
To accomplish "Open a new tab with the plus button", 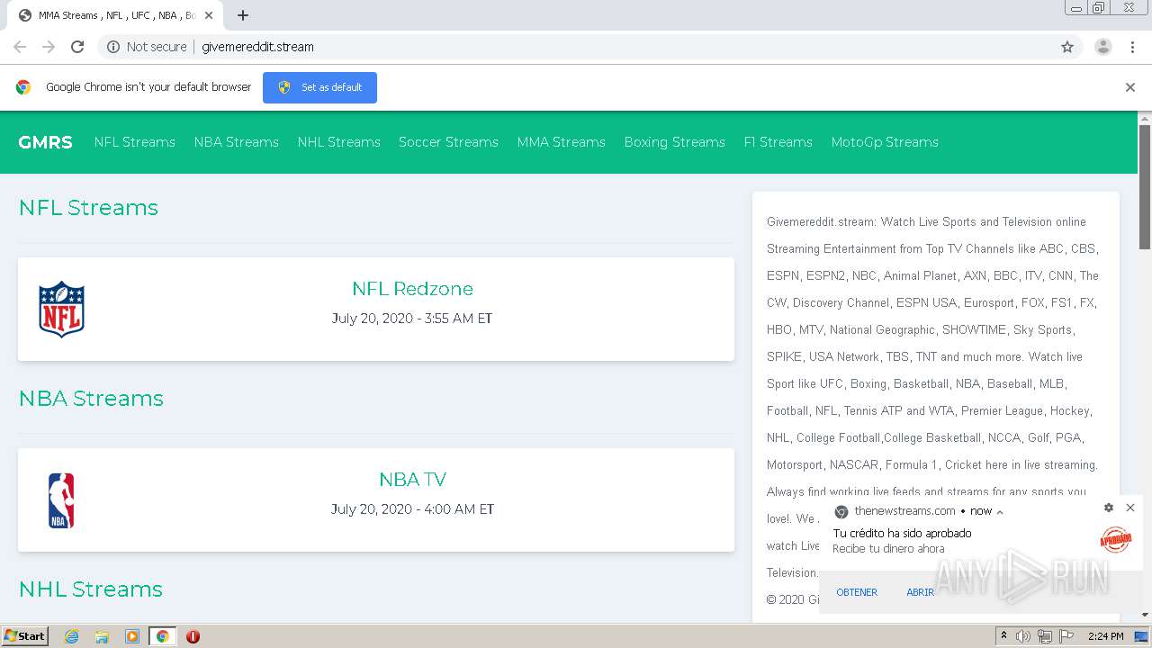I will pos(243,15).
